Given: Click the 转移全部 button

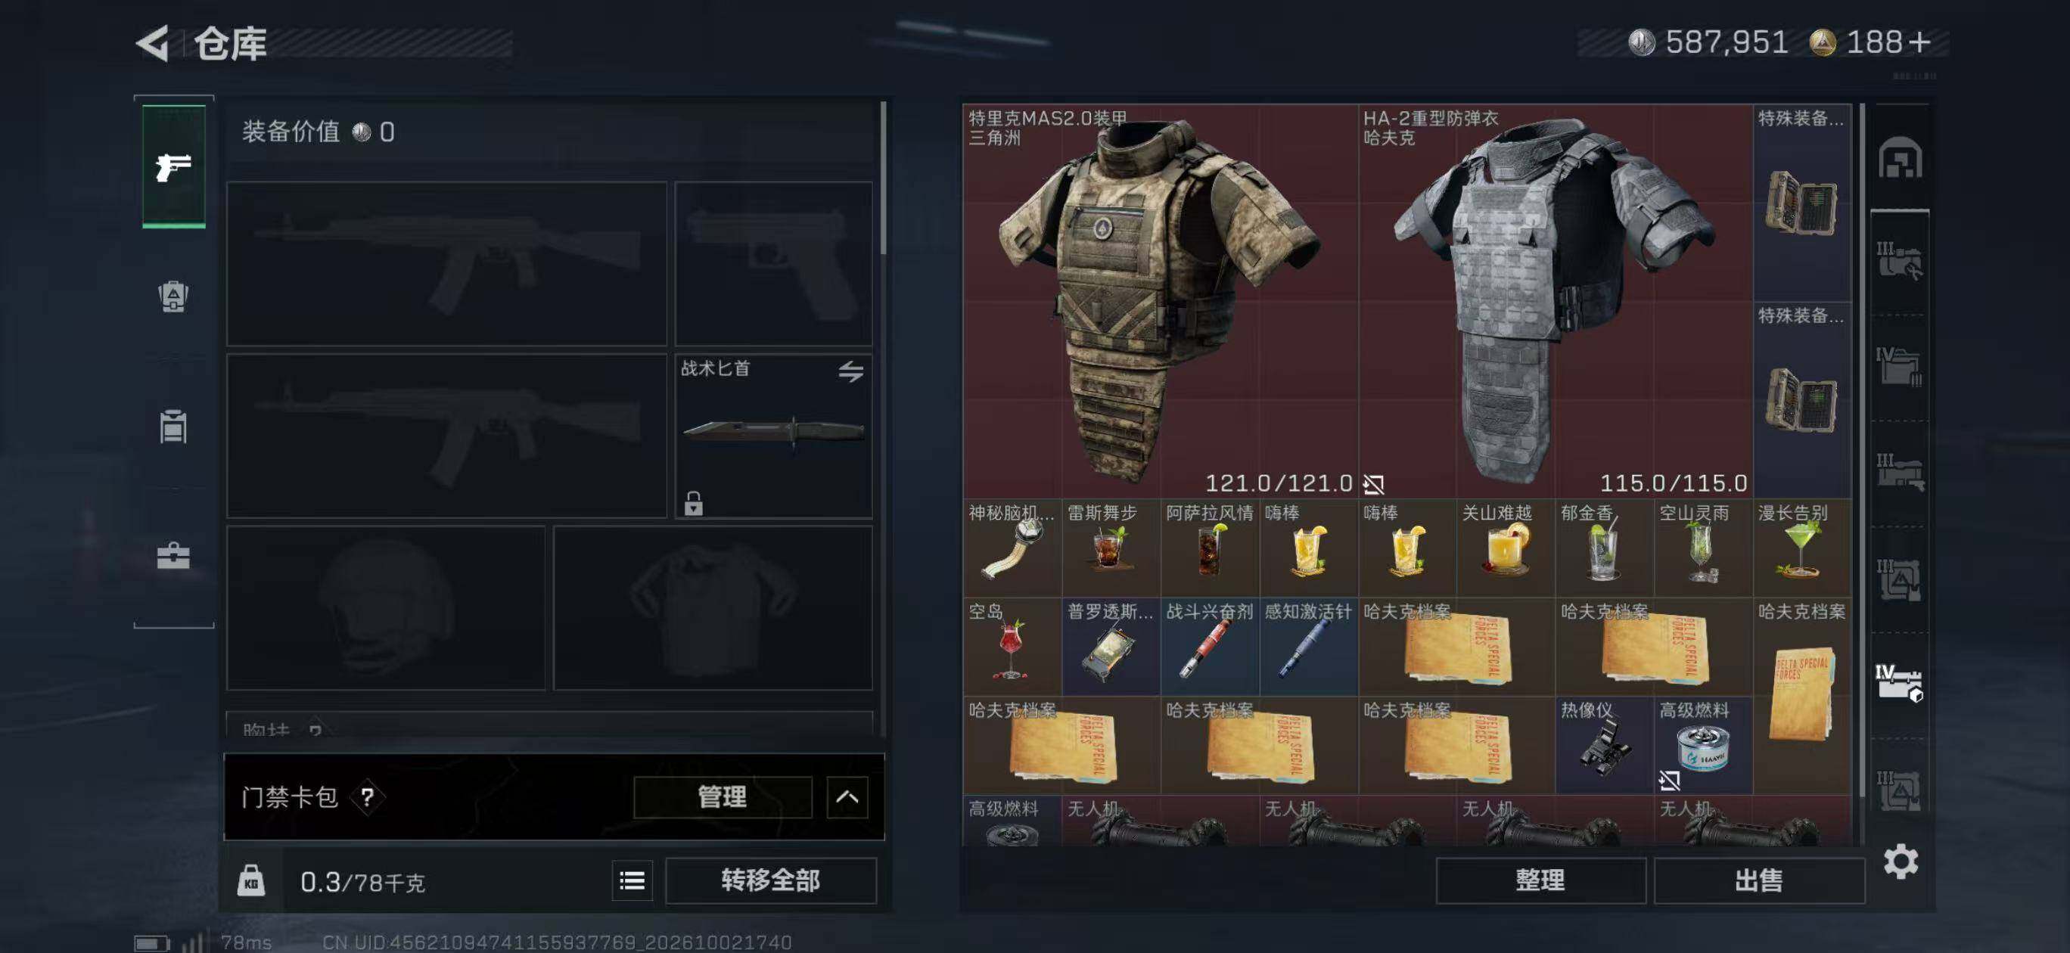Looking at the screenshot, I should point(771,880).
